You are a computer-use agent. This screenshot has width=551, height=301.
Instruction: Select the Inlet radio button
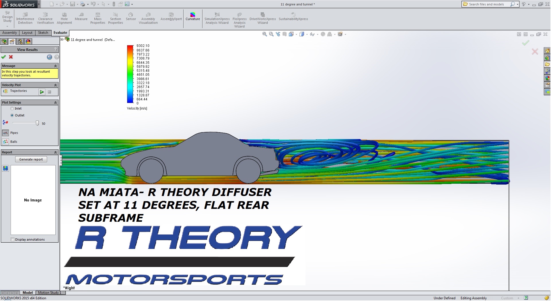12,108
